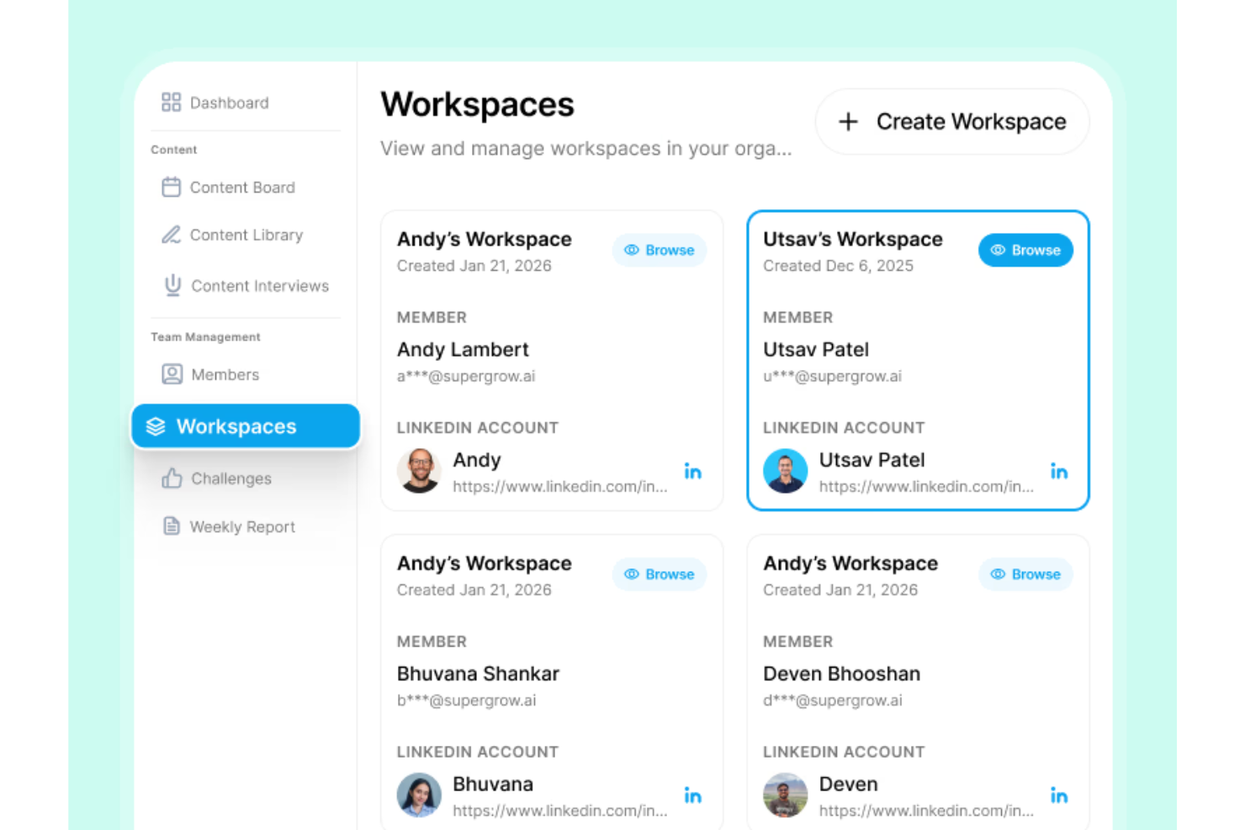The height and width of the screenshot is (830, 1245).
Task: Browse Deven Bhooshan's workspace
Action: 1025,574
